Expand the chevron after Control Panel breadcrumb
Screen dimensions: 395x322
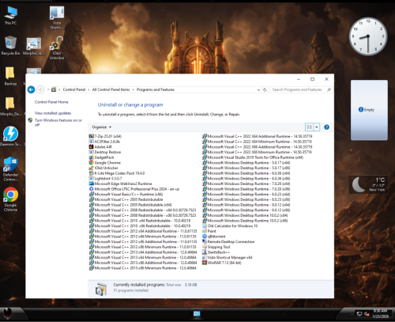click(x=88, y=89)
